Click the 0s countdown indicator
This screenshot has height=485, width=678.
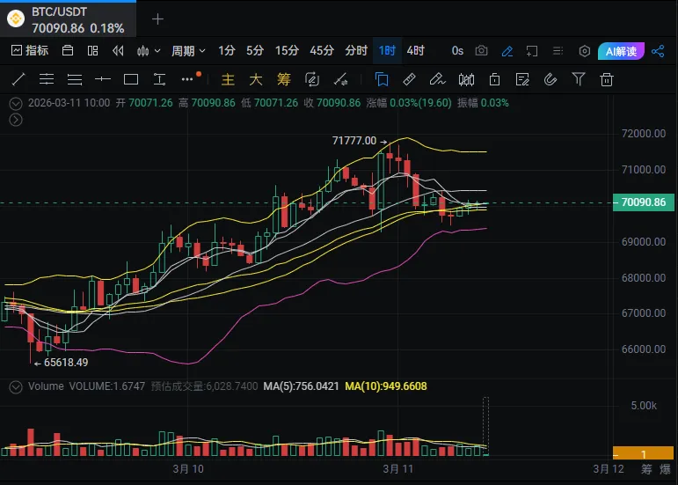pos(457,51)
